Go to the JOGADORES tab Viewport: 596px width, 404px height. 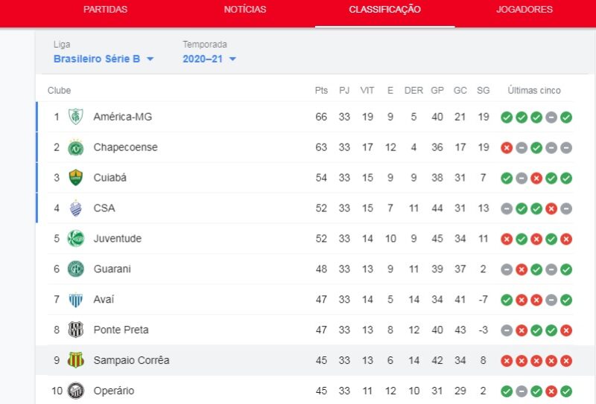(x=524, y=10)
